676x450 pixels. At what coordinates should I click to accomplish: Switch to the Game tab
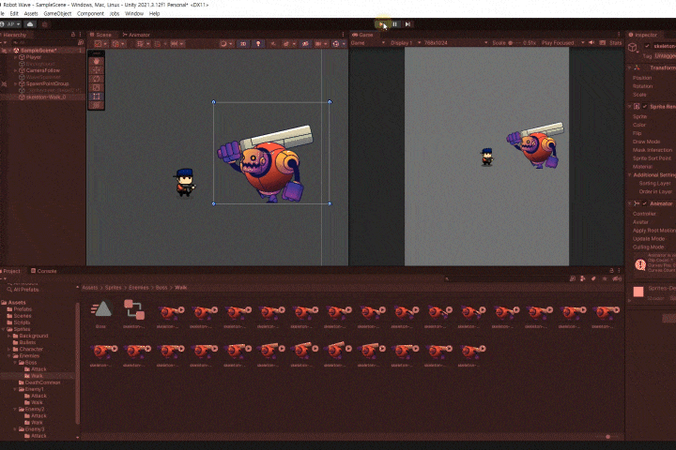pos(362,35)
